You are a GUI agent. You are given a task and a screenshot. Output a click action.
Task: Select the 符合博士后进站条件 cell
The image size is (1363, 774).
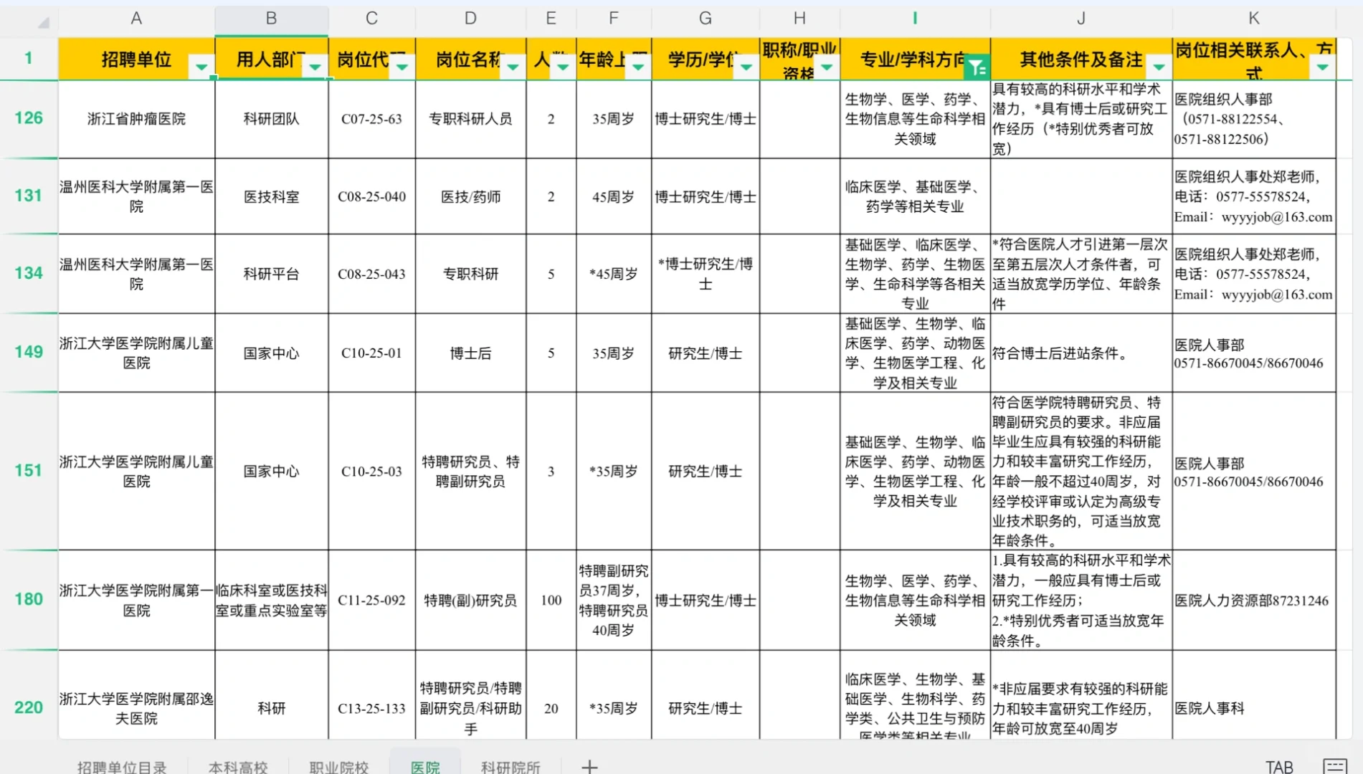(x=1081, y=353)
